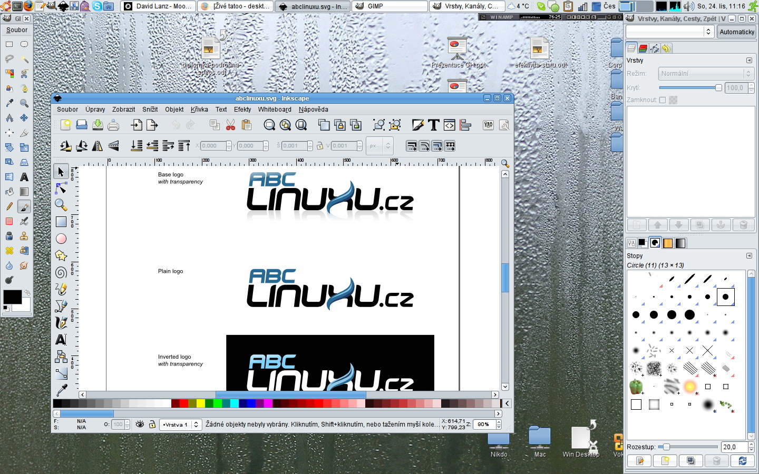This screenshot has height=474, width=759.
Task: Toggle width-height ratio lock in Inkscape
Action: click(x=320, y=146)
